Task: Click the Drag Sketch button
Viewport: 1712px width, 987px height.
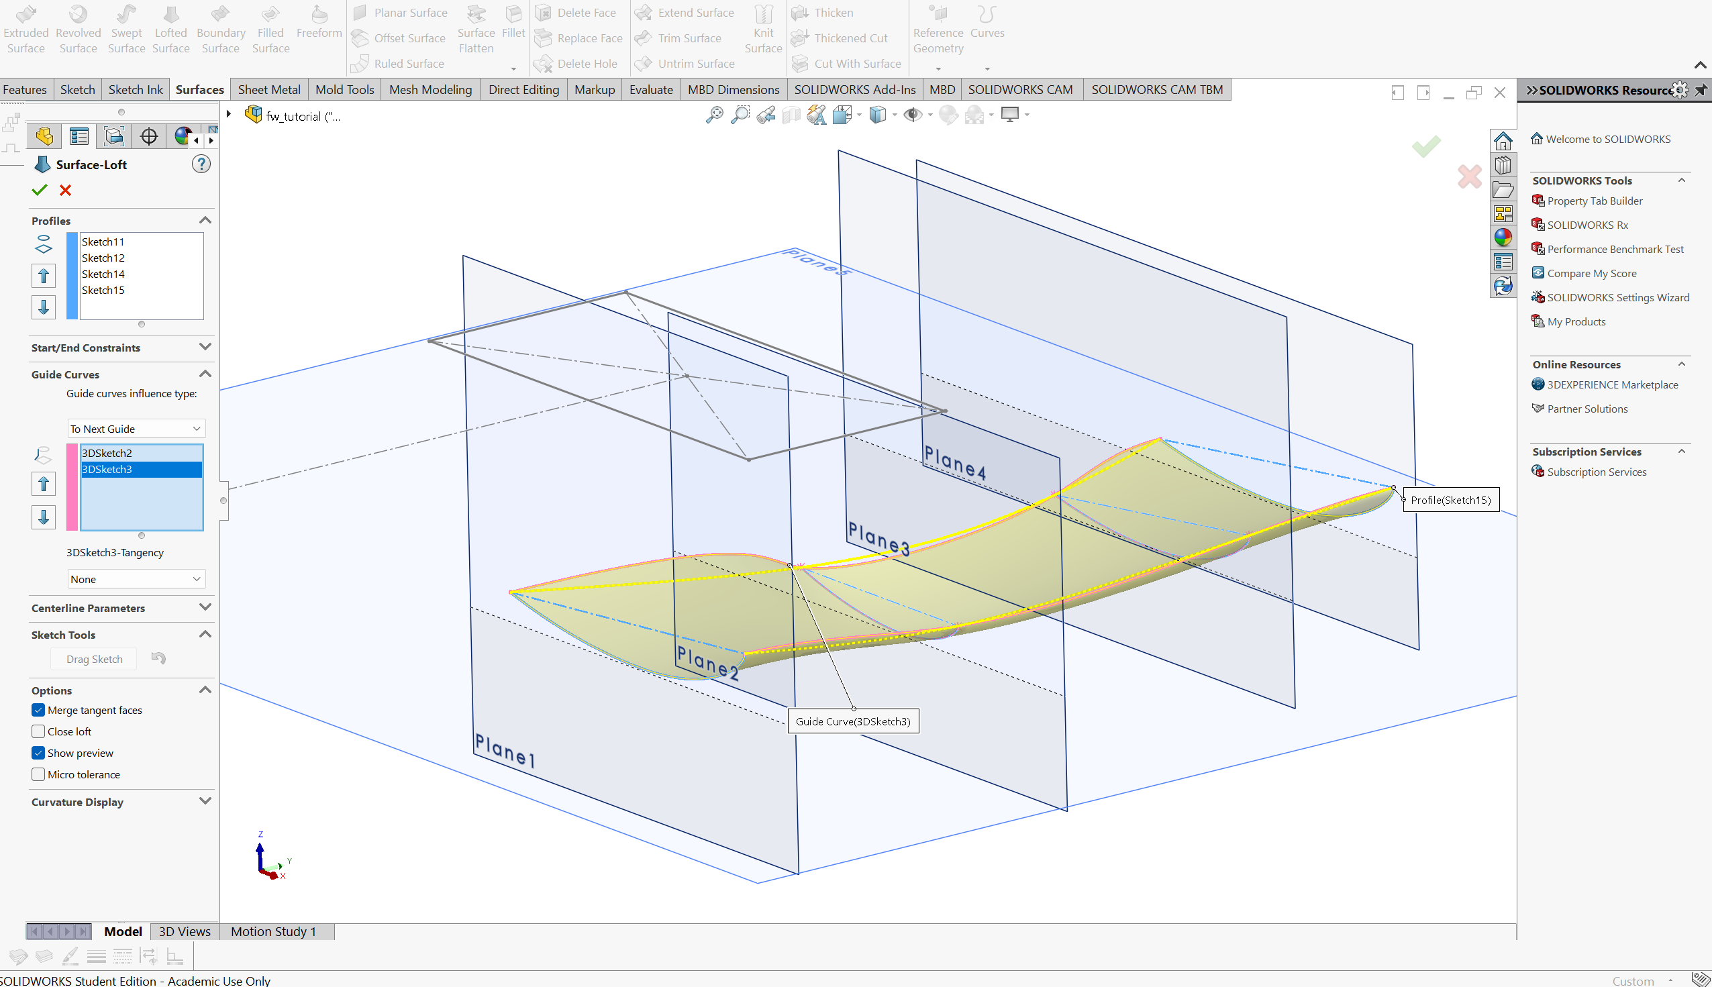Action: click(94, 659)
